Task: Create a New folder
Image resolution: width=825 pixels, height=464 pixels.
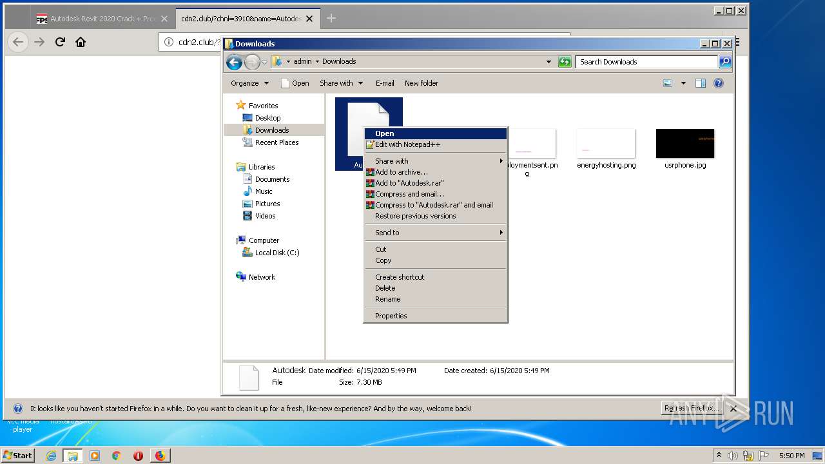Action: pyautogui.click(x=422, y=83)
